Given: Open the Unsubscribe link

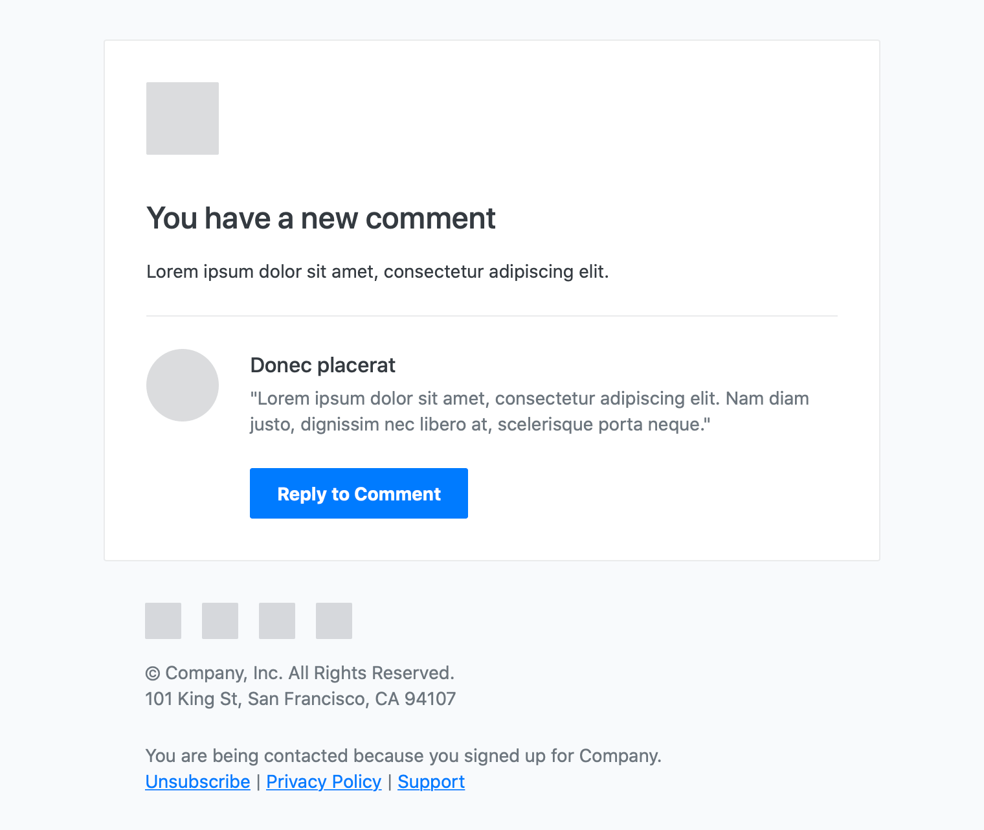Looking at the screenshot, I should (x=197, y=781).
